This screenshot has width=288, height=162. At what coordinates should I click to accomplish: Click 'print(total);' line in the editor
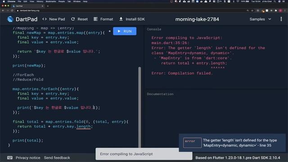tap(28, 140)
